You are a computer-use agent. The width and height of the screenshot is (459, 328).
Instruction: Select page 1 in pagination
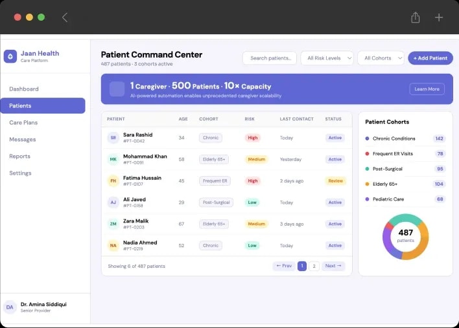click(302, 266)
